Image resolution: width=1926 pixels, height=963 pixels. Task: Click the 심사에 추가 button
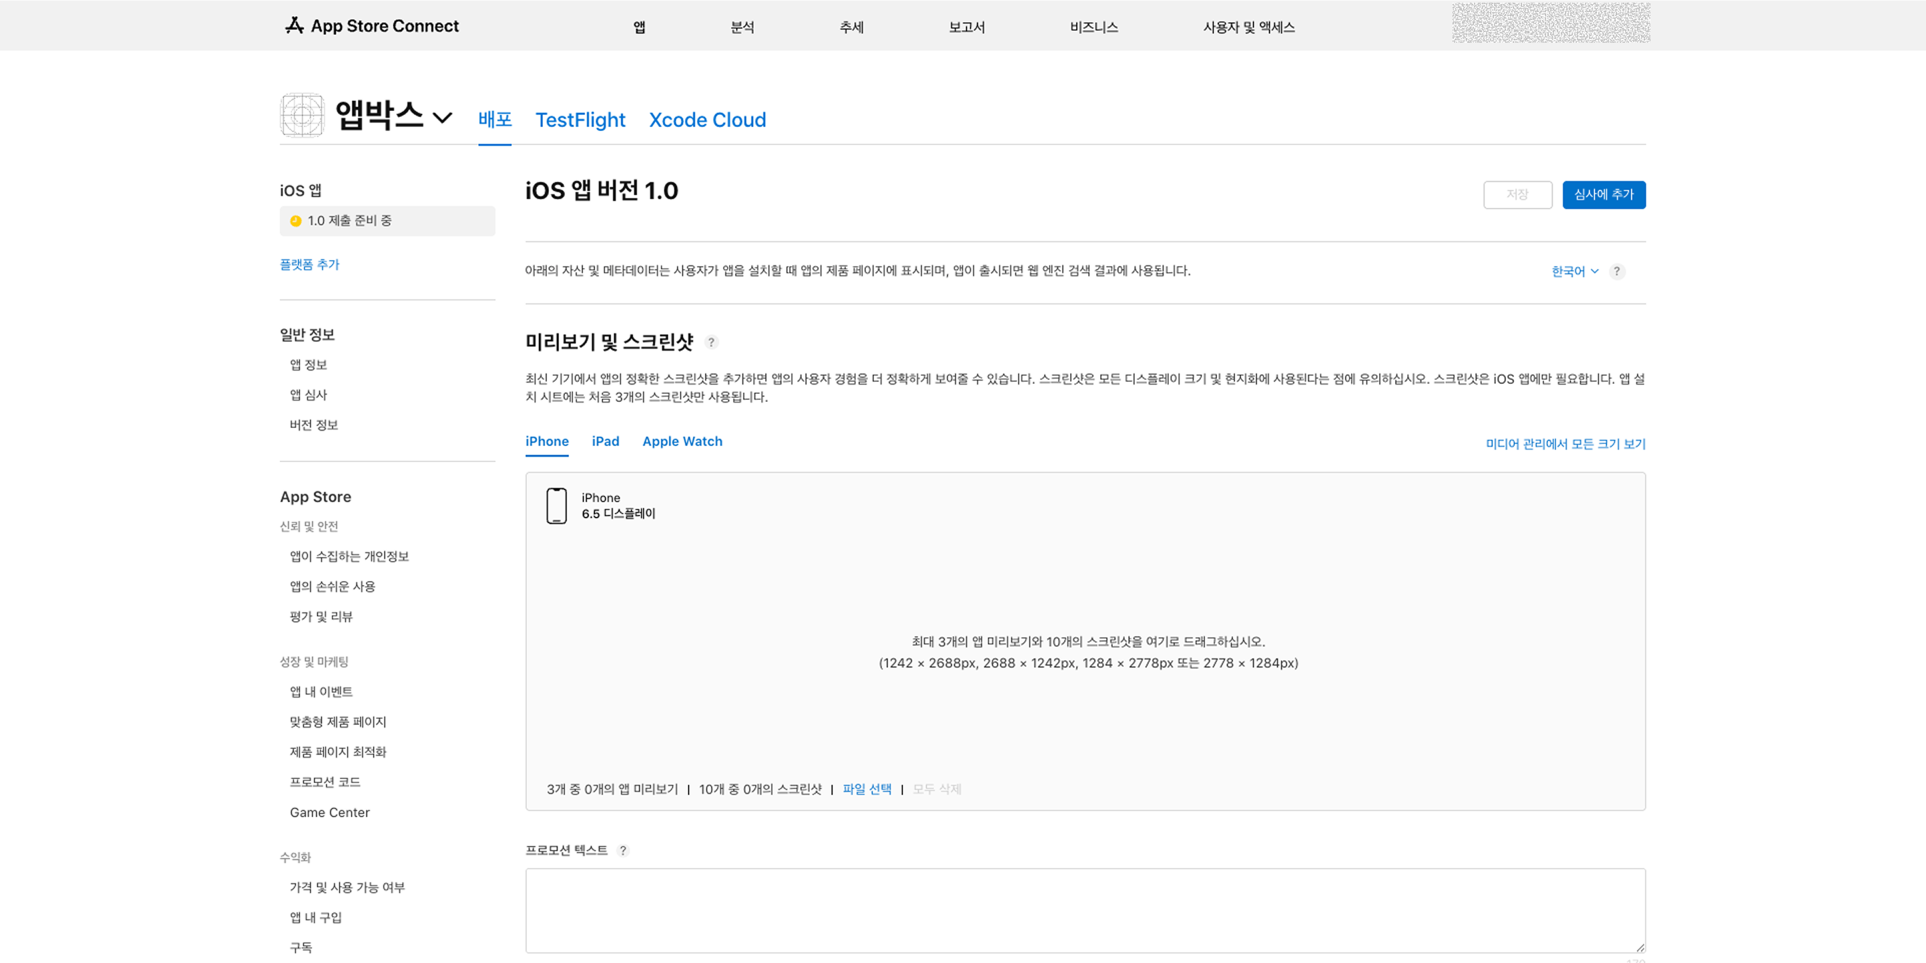1604,195
